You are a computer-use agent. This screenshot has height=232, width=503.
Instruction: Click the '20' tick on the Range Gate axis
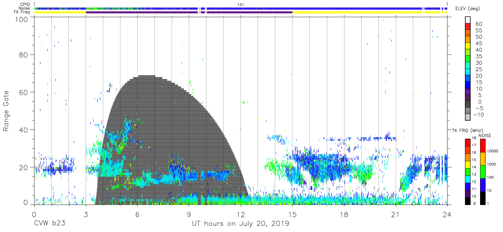point(24,167)
